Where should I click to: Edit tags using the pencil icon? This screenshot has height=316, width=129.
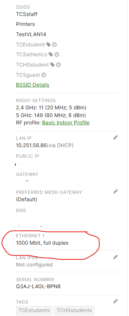115,301
